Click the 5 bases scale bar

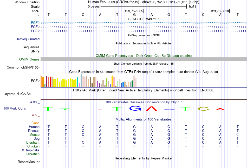144,6
